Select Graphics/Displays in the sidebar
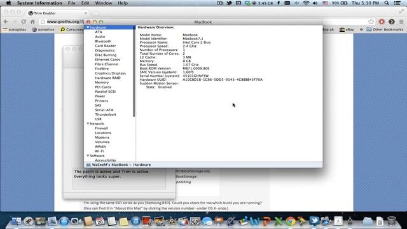The height and width of the screenshot is (229, 407). 110,73
